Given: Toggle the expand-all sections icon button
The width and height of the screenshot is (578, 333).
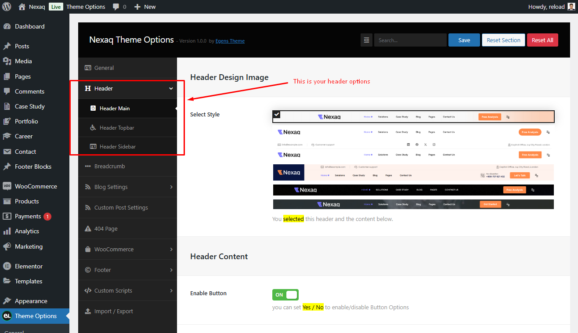Looking at the screenshot, I should click(366, 40).
